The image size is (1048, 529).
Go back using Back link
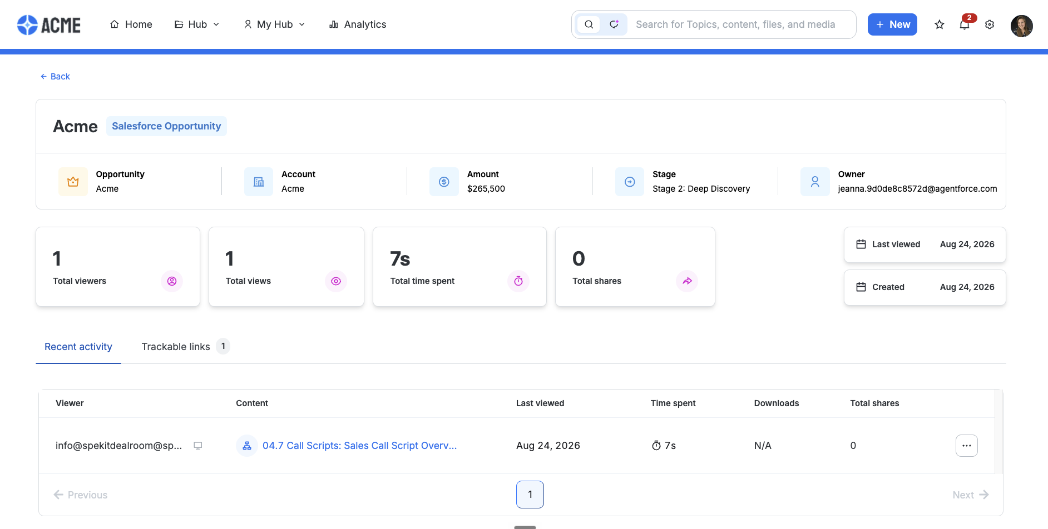55,77
